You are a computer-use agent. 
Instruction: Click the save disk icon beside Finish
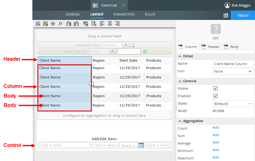tap(226, 15)
